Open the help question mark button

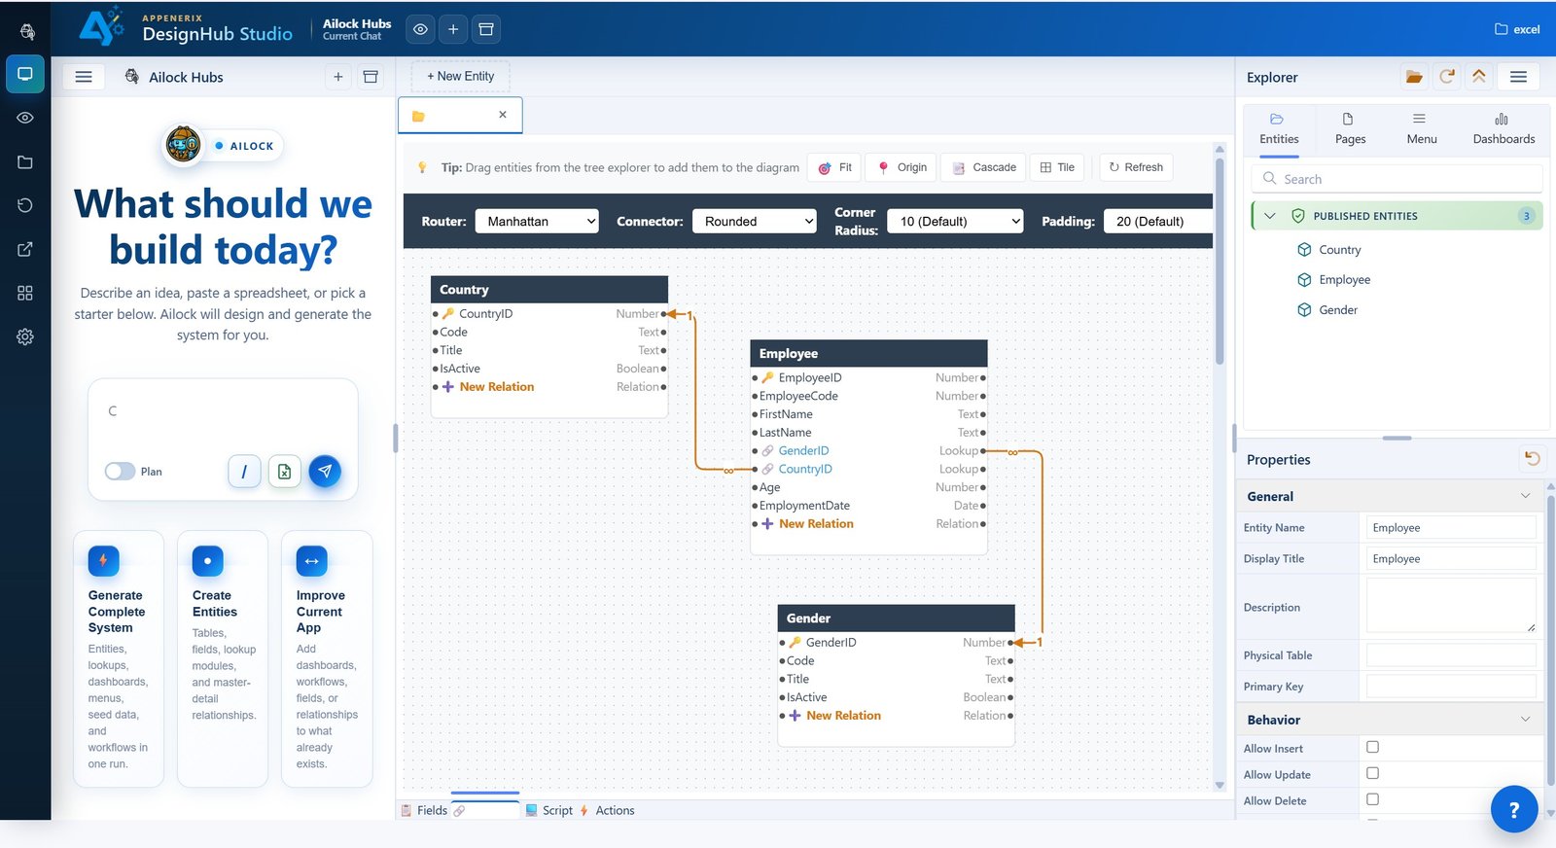(x=1514, y=809)
